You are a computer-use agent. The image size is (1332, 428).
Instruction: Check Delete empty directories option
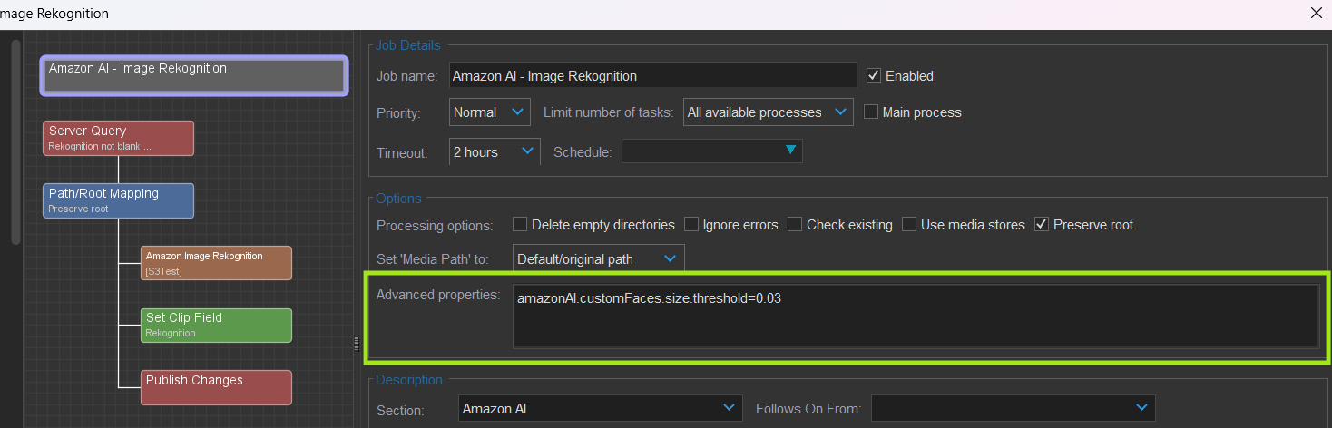[520, 224]
